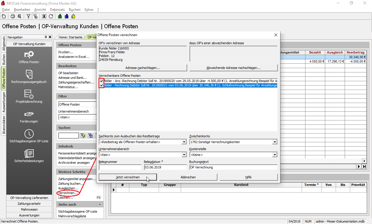Click into the Belegnummer input field
372x224 pixels.
coord(120,167)
